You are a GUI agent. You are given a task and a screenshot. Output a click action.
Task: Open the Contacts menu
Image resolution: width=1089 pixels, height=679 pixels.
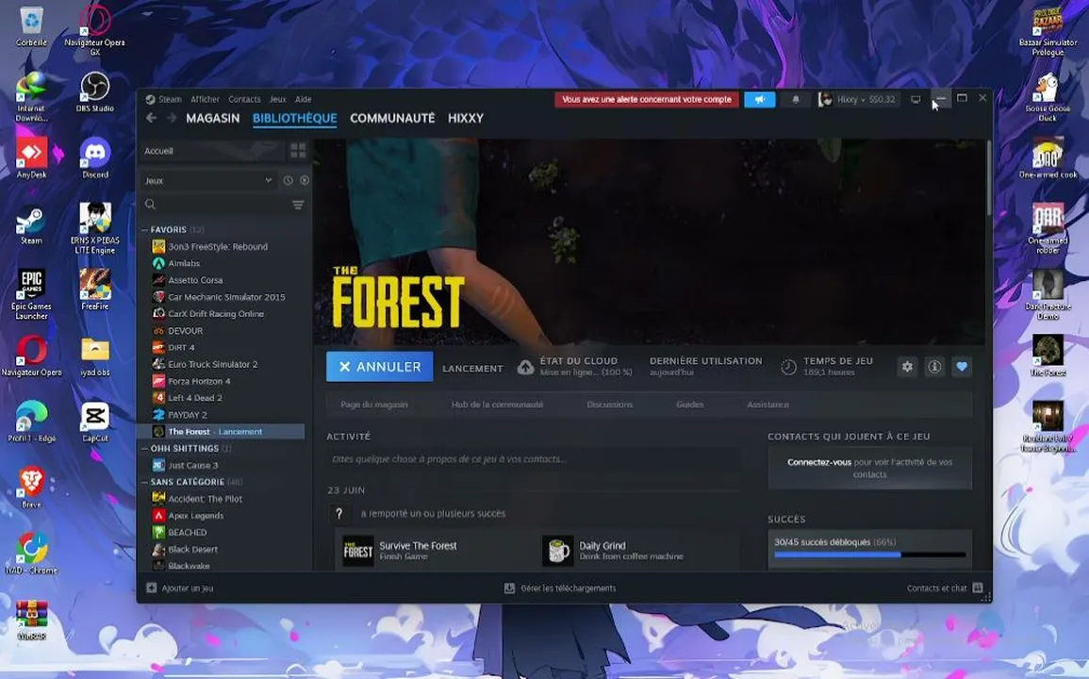pyautogui.click(x=244, y=99)
